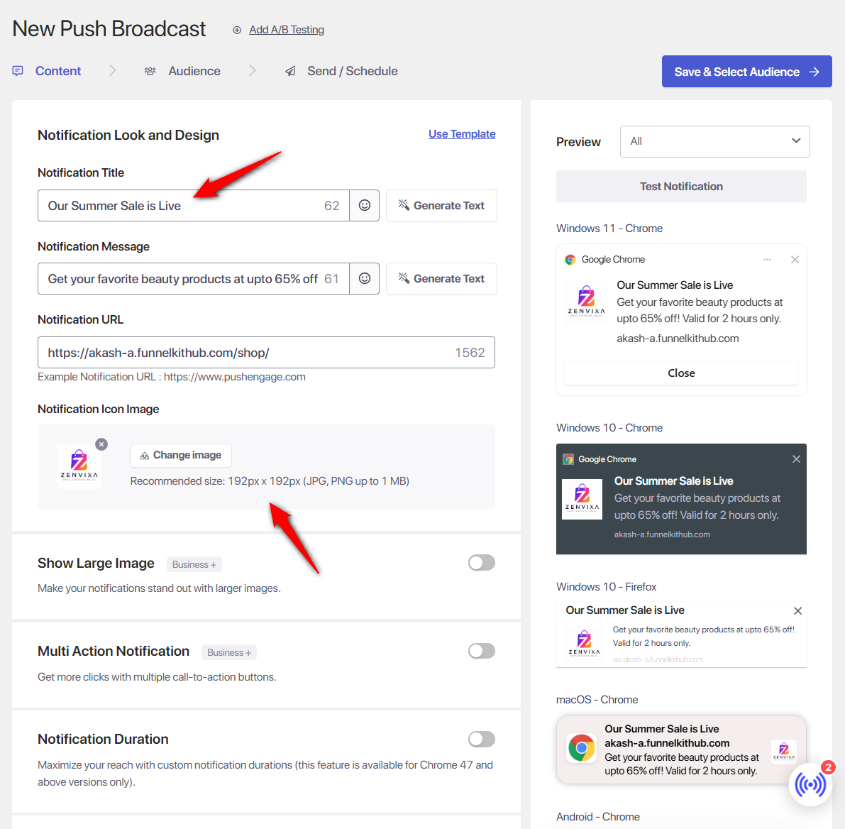Click Save & Select Audience button
Viewport: 845px width, 829px height.
click(x=746, y=71)
